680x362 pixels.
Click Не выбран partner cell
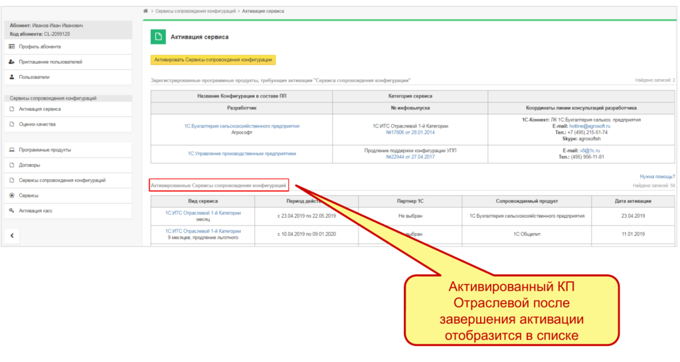point(410,216)
